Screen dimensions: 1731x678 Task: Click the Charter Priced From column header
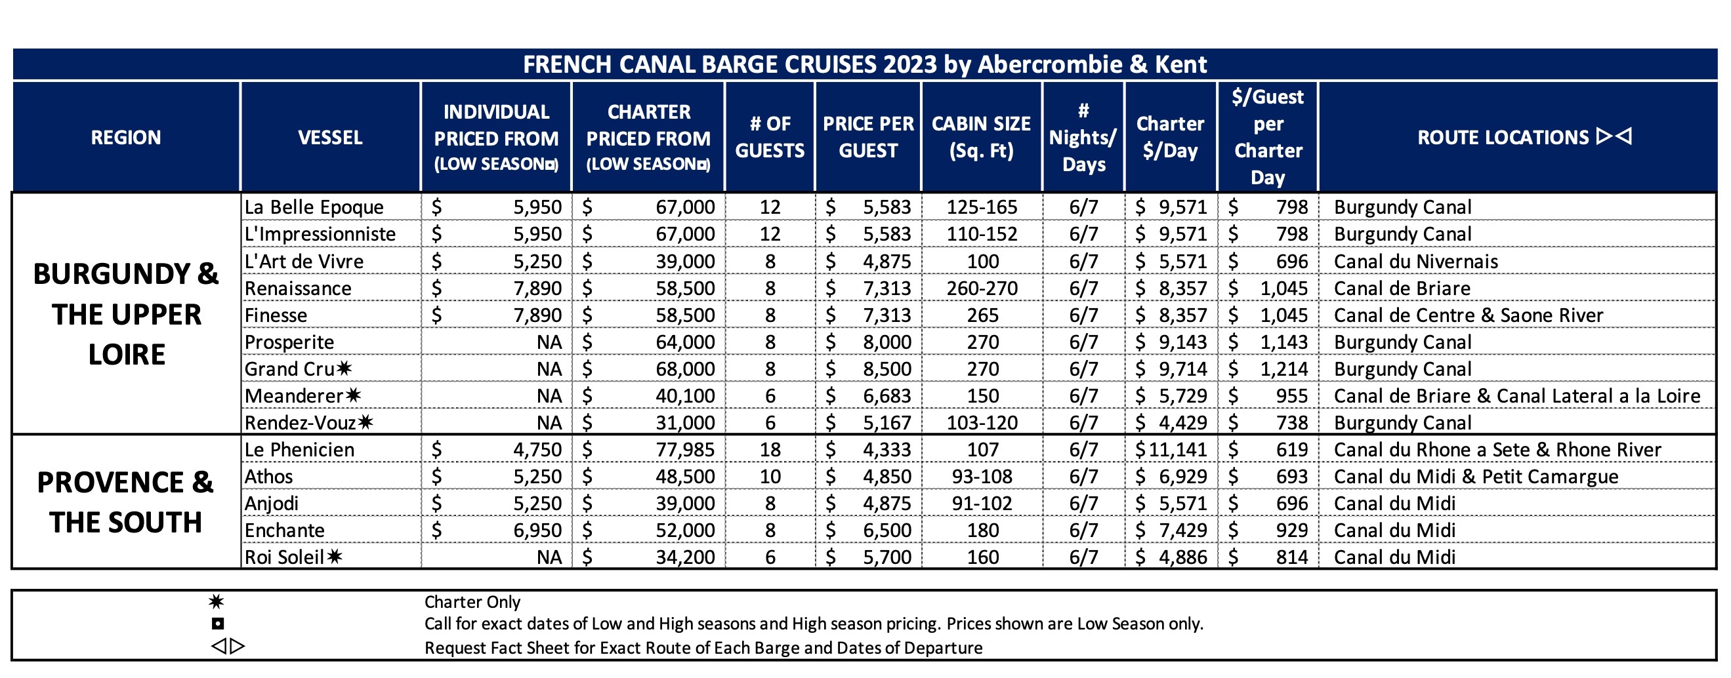pyautogui.click(x=648, y=137)
